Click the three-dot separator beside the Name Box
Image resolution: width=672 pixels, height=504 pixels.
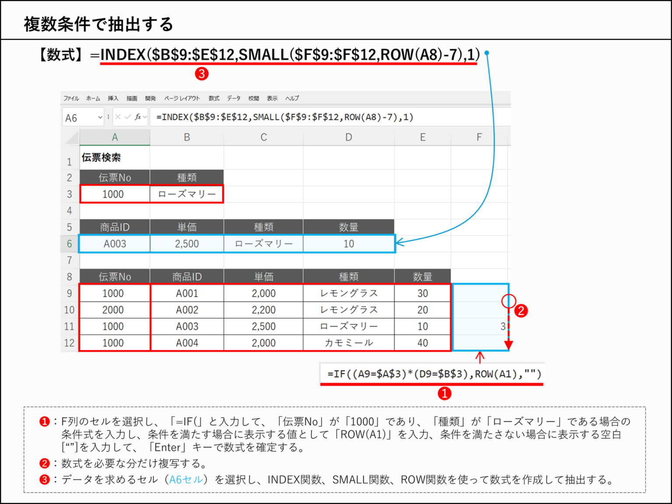[x=108, y=117]
